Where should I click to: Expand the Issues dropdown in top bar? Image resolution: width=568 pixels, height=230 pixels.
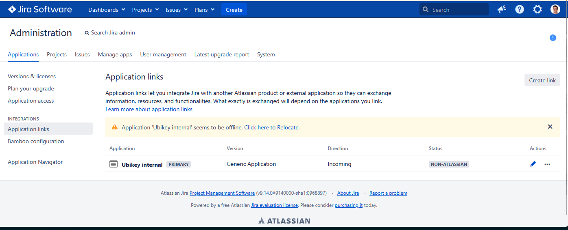[177, 10]
